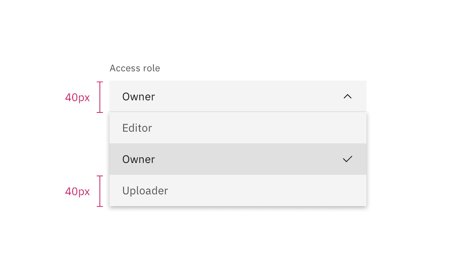This screenshot has height=268, width=476.
Task: Collapse the dropdown using the chevron-up icon
Action: point(347,96)
